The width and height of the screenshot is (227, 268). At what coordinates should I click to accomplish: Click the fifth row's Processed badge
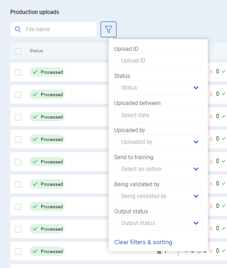[x=47, y=162]
